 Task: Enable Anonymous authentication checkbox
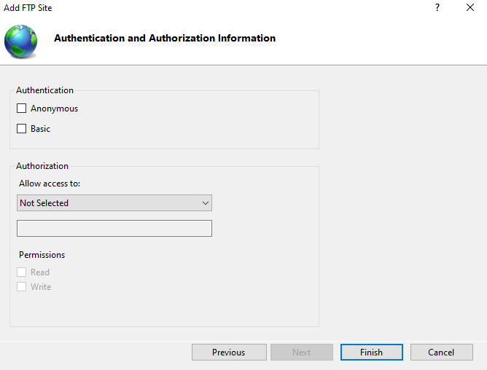coord(22,109)
